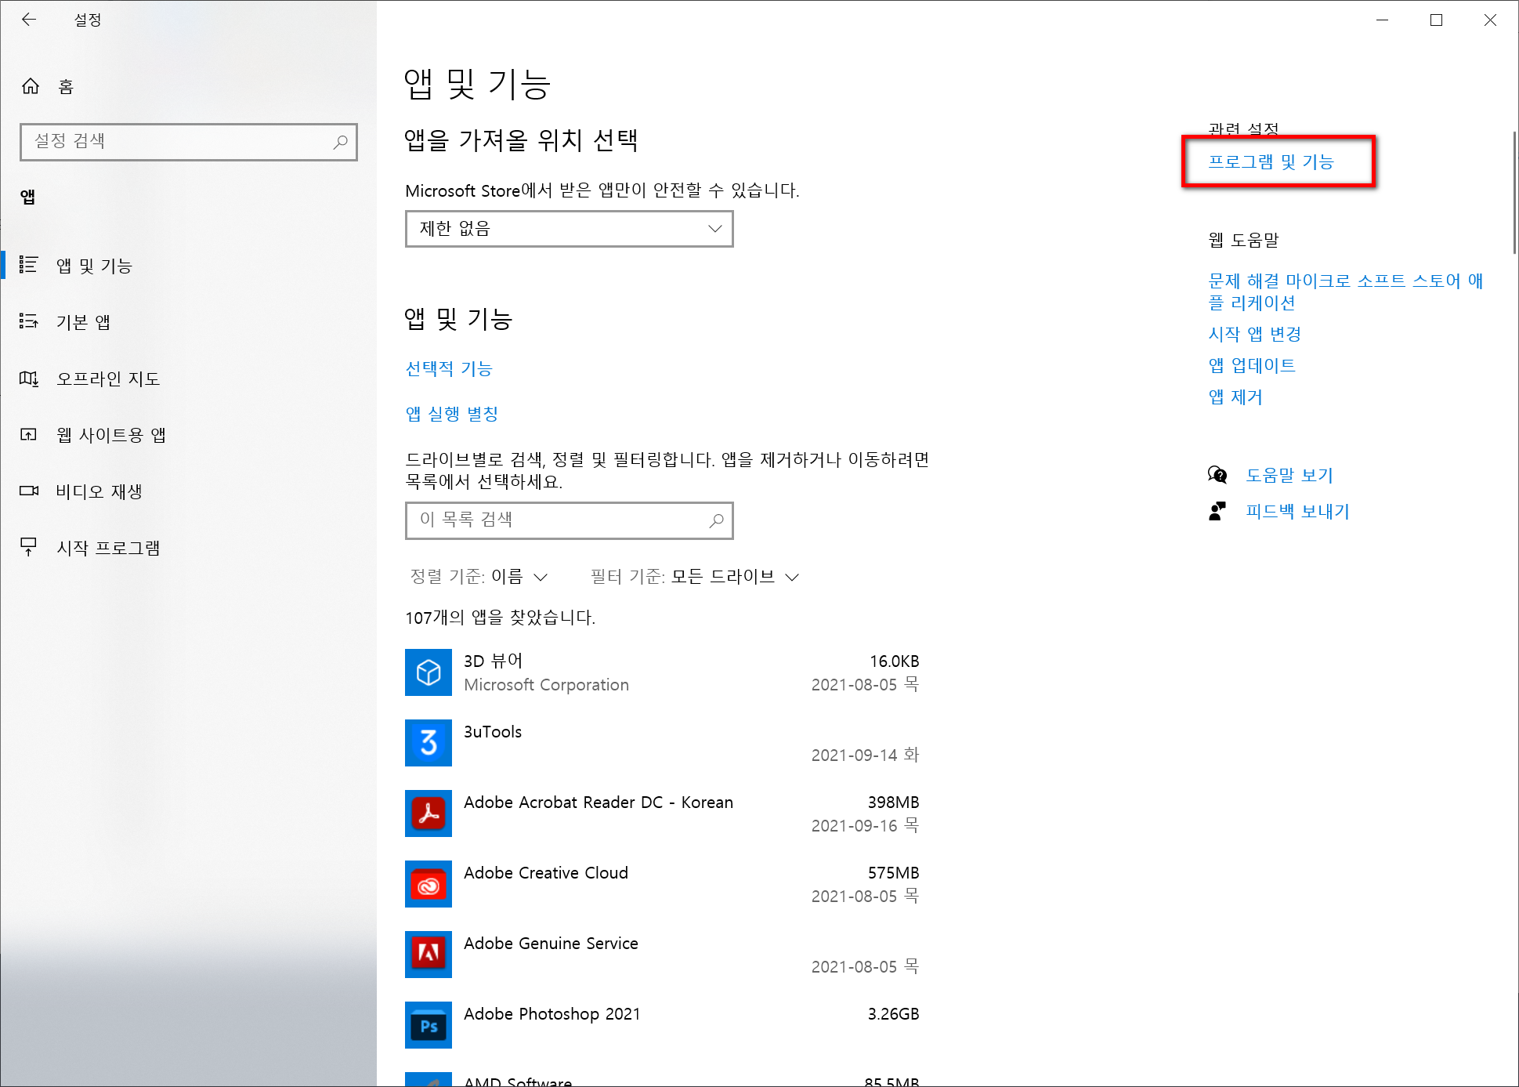Click the 3D 뷰어 app icon
This screenshot has width=1519, height=1087.
point(429,672)
